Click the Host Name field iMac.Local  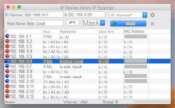(45, 23)
